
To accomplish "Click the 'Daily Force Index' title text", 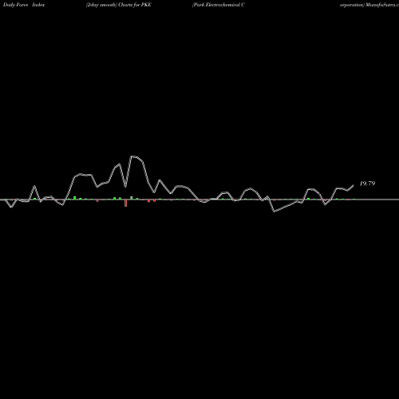I will coord(24,5).
